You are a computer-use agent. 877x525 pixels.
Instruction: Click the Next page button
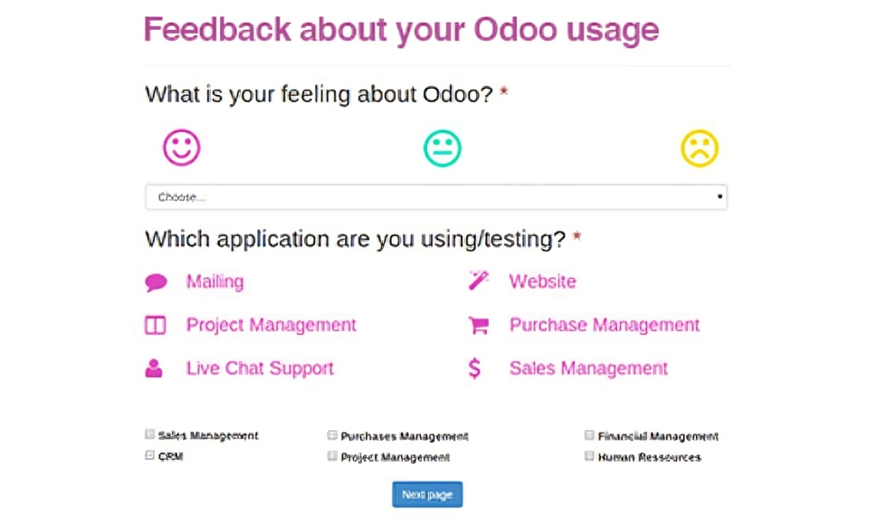427,494
